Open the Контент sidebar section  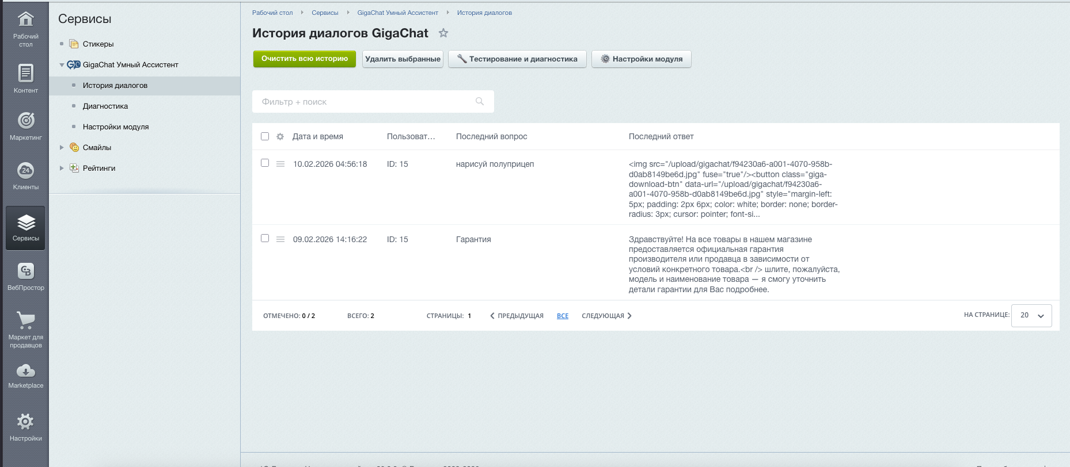[x=26, y=79]
